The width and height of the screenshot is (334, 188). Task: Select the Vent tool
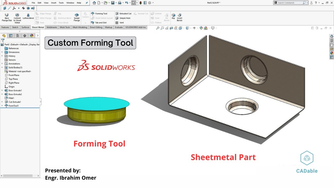click(x=121, y=22)
